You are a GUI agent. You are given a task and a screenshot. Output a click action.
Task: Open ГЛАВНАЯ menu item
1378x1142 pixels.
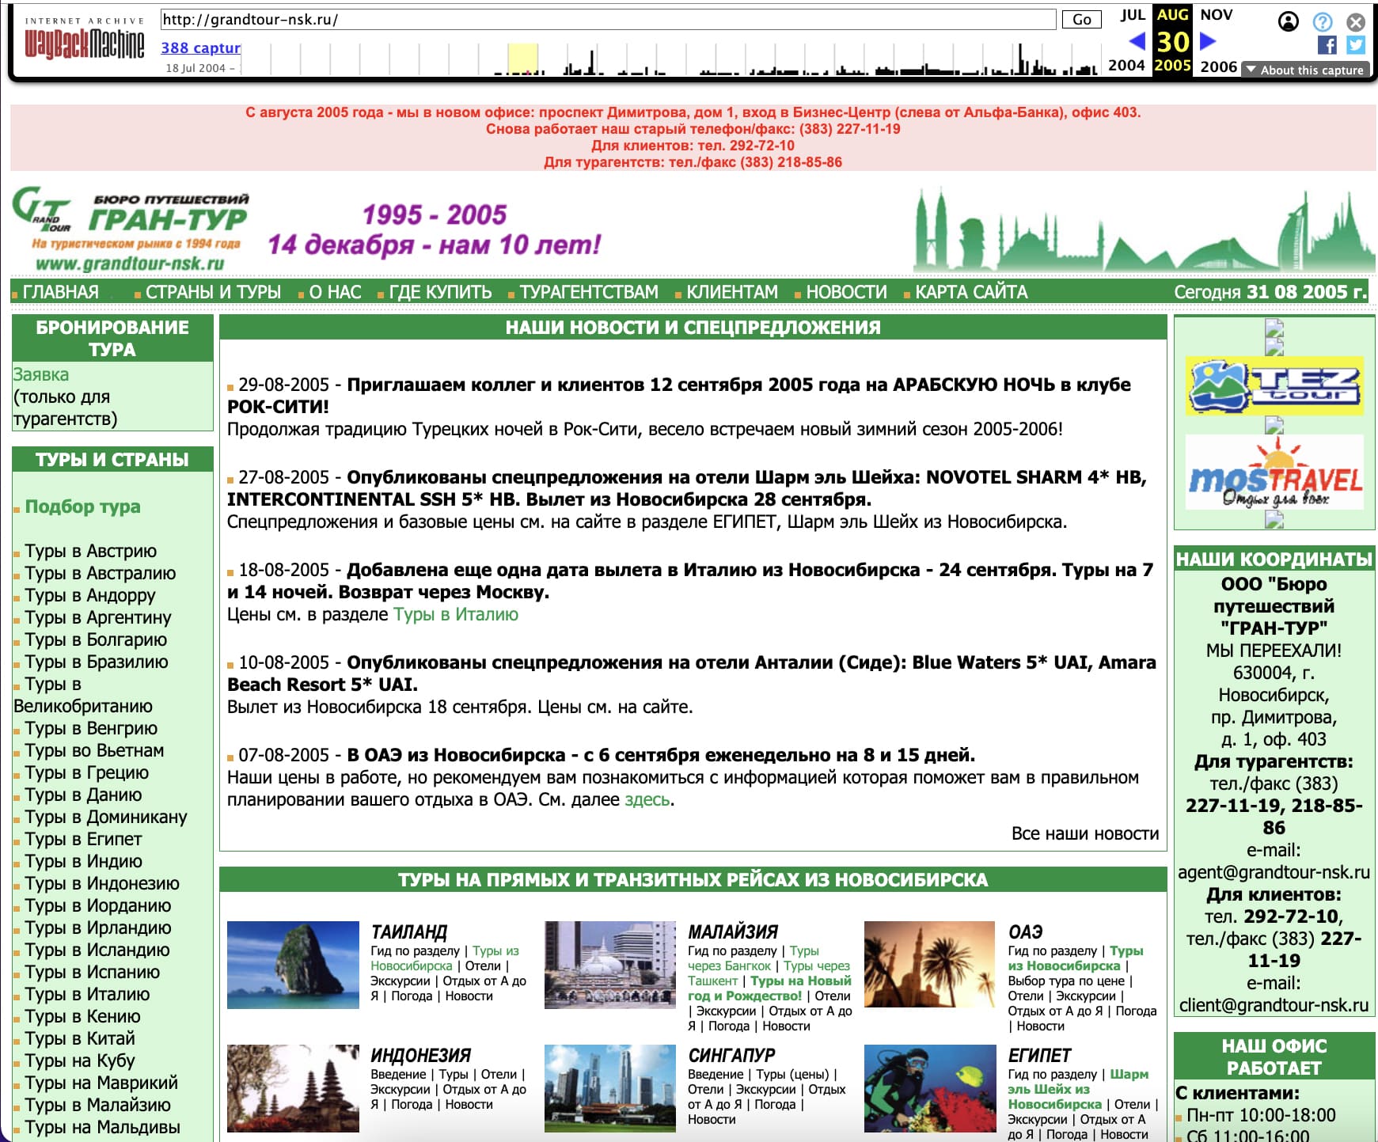click(61, 292)
